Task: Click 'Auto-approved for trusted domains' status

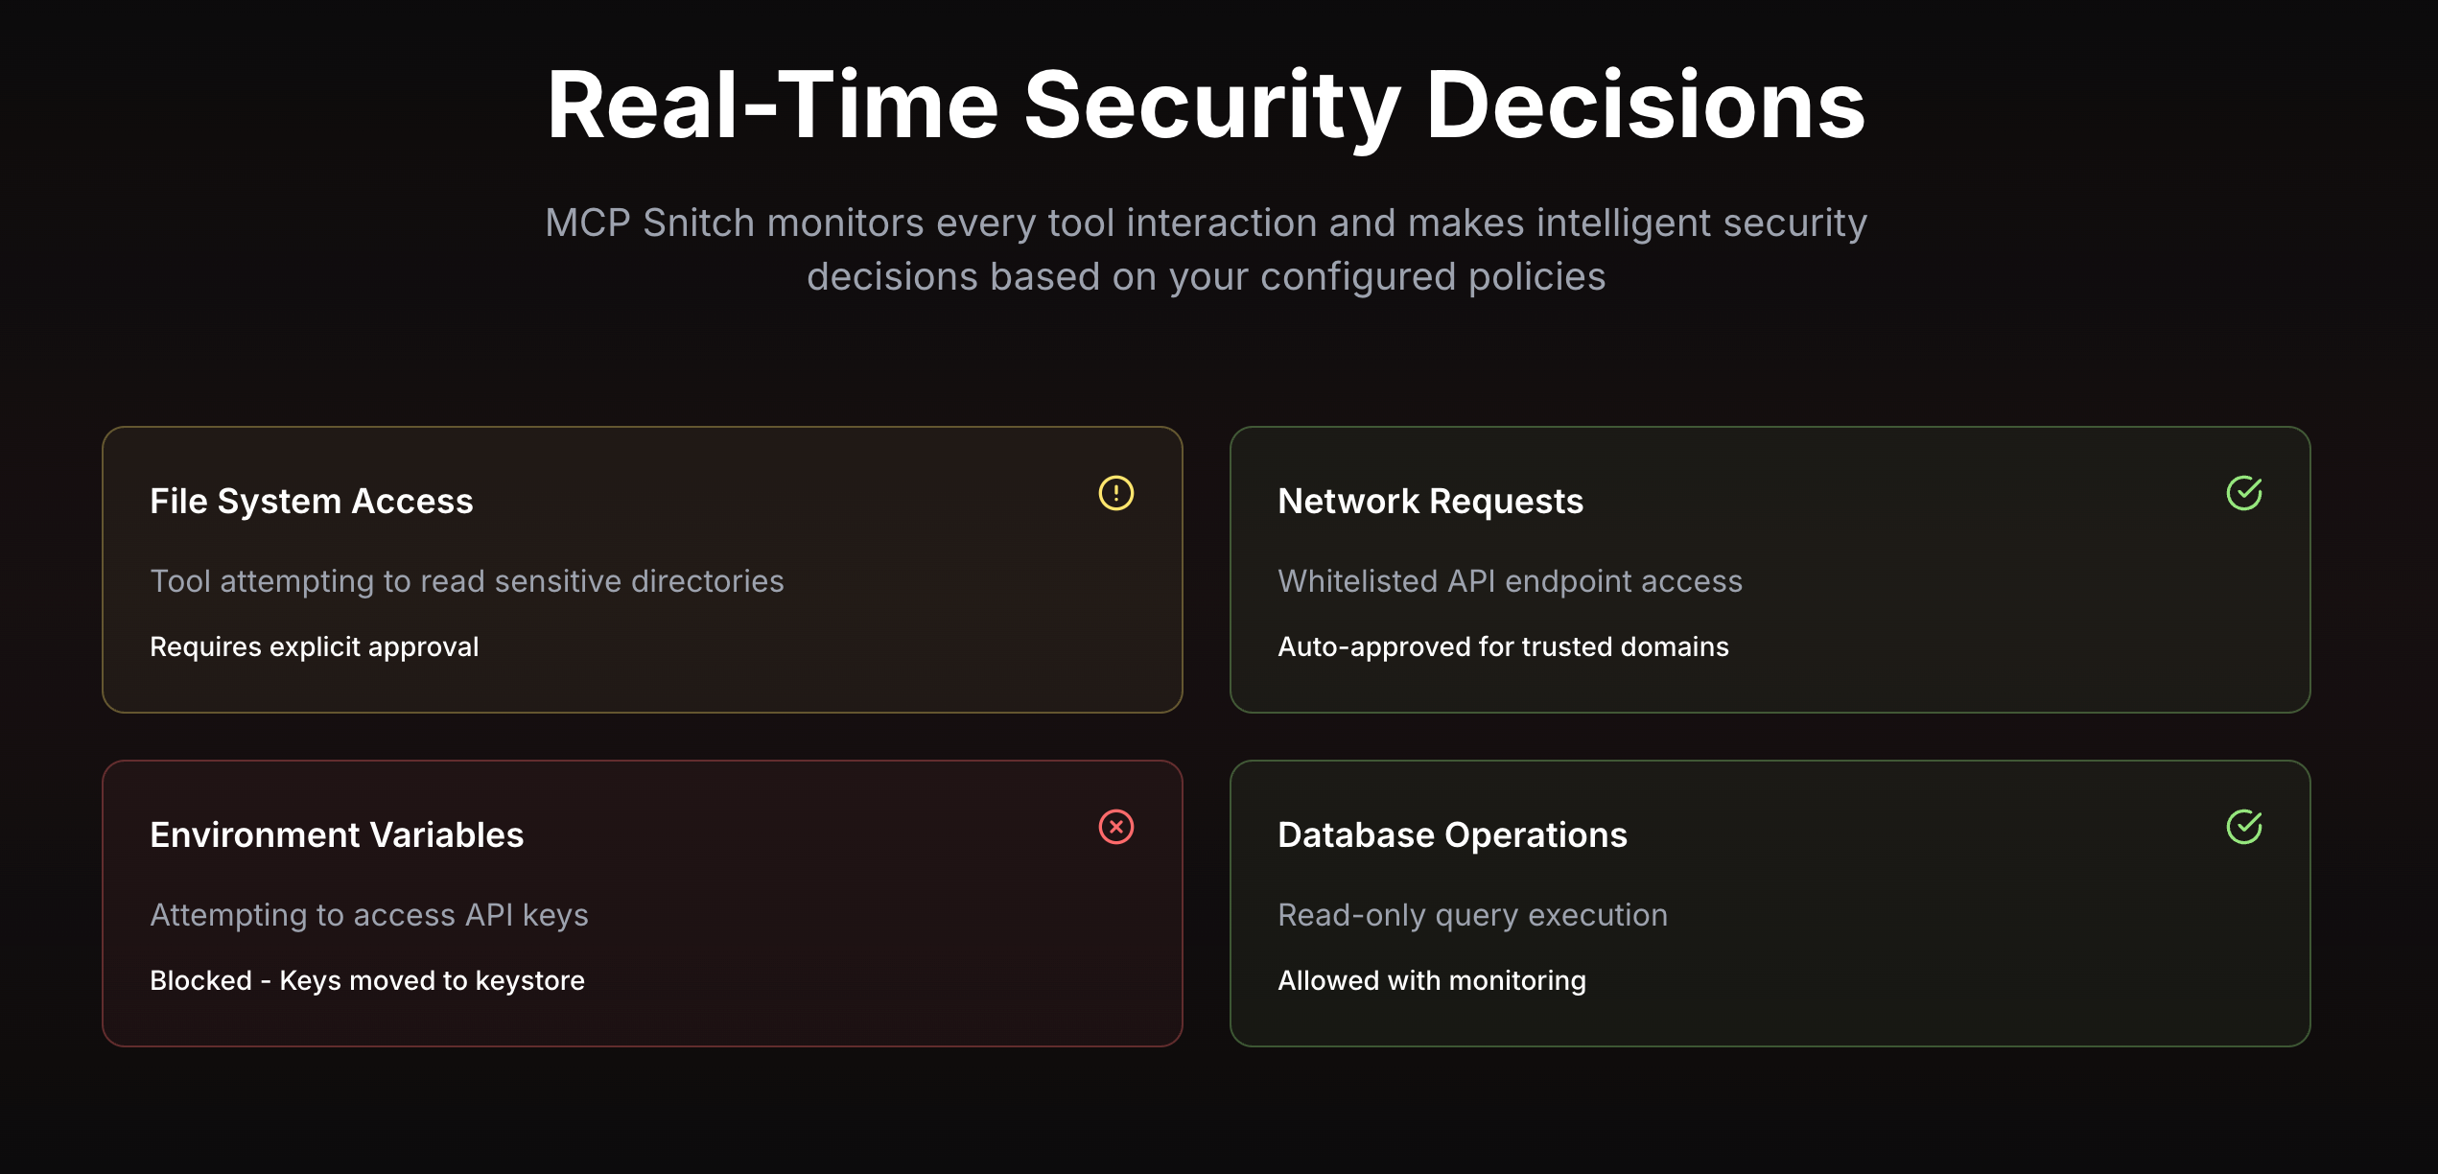Action: pos(1503,646)
